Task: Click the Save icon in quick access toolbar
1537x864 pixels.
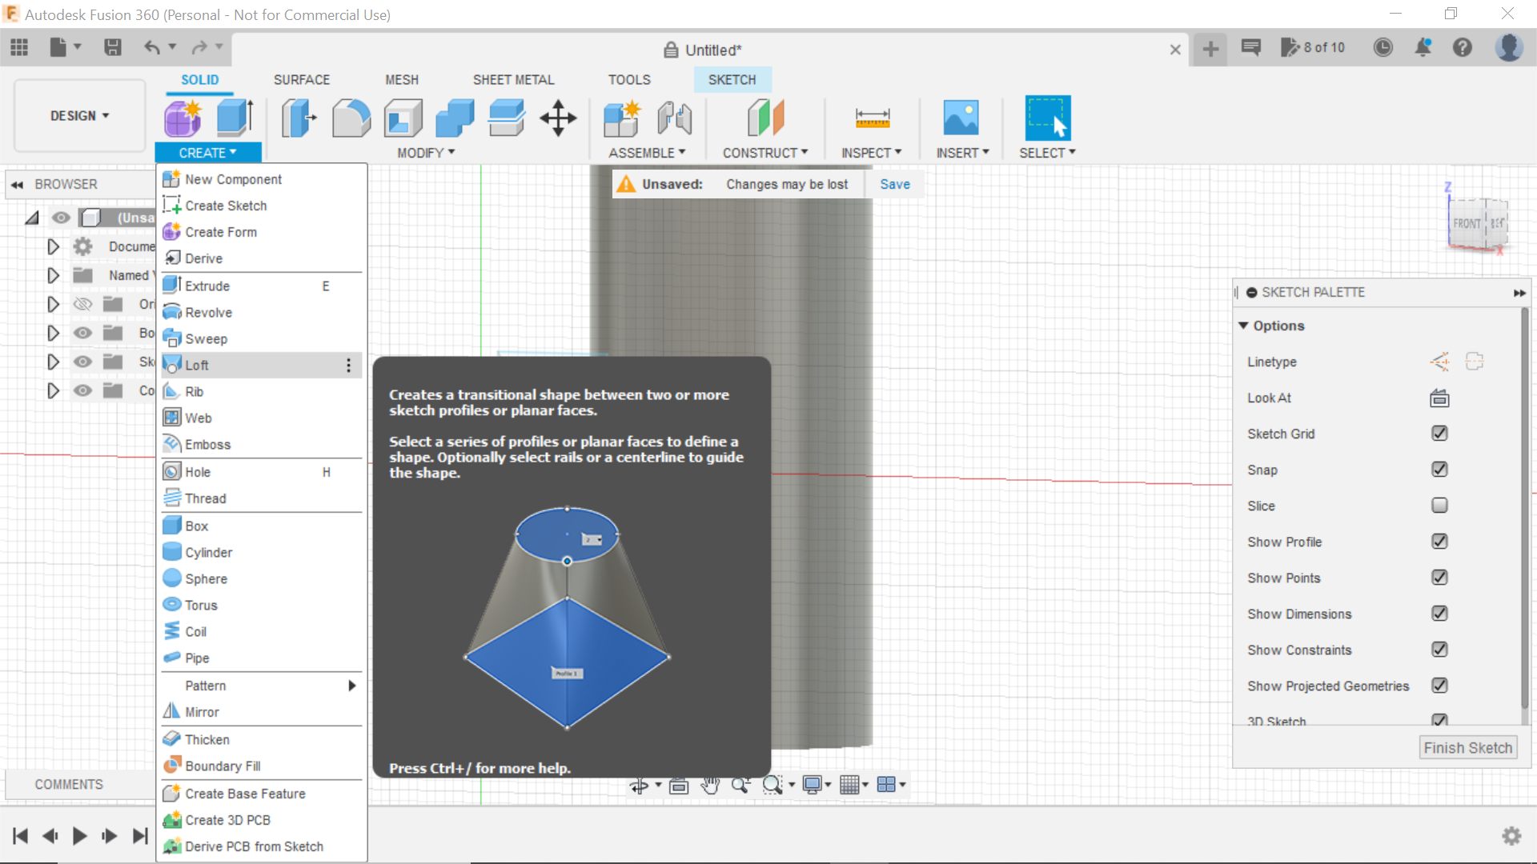Action: point(112,48)
